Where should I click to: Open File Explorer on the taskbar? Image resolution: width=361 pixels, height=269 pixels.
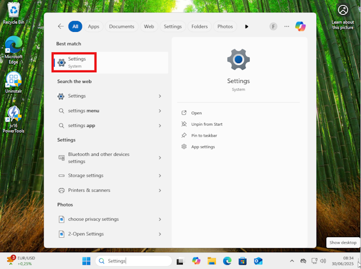pyautogui.click(x=212, y=261)
